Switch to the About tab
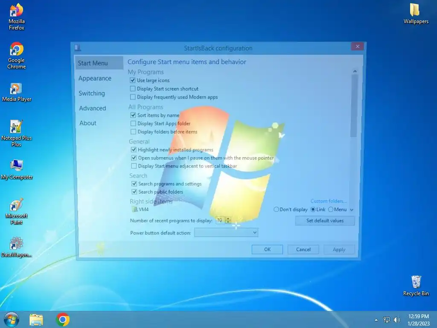The width and height of the screenshot is (437, 328). 88,123
